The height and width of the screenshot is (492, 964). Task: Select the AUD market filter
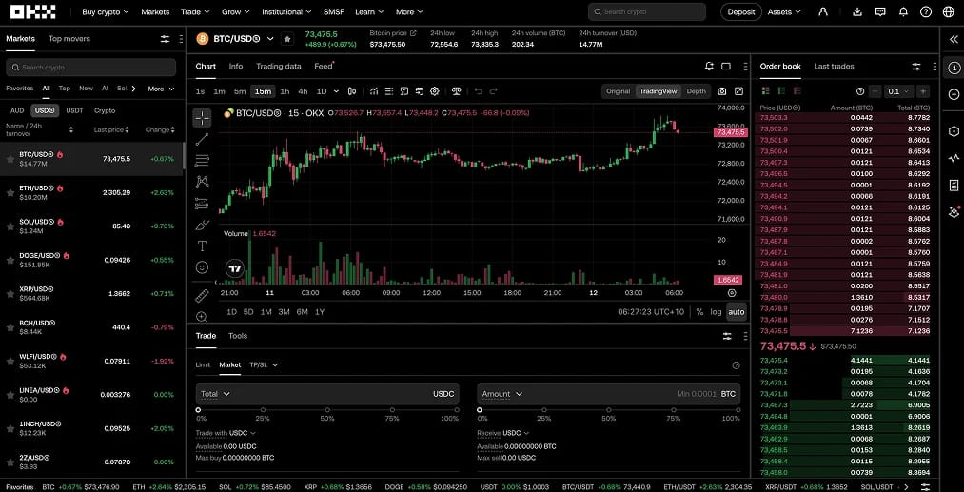click(x=17, y=110)
